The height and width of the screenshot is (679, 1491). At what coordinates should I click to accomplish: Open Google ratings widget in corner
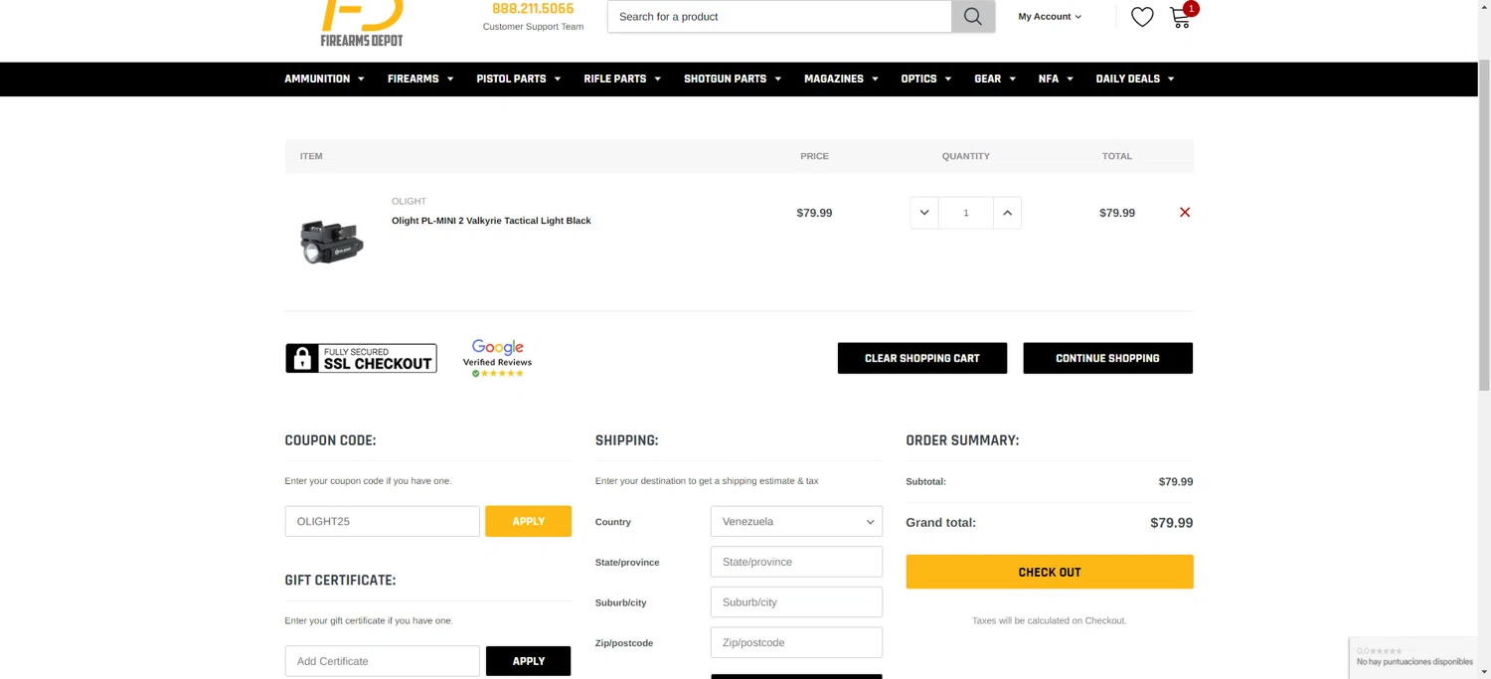[1413, 657]
